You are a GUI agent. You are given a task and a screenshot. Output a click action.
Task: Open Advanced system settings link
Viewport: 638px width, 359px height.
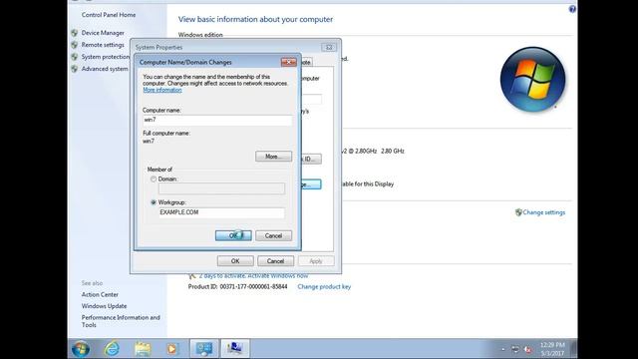pos(105,69)
